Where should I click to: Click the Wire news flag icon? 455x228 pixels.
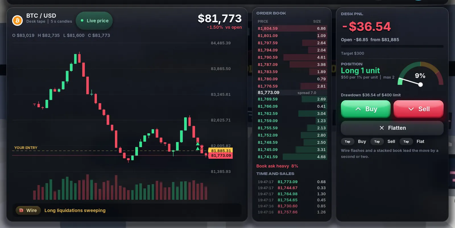point(21,210)
